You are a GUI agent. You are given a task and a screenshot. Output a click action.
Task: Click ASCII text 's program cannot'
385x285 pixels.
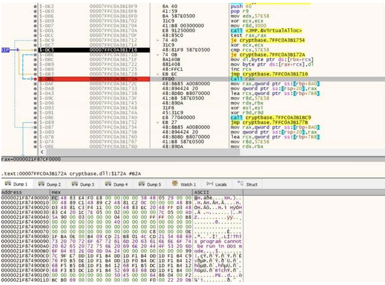(218, 241)
